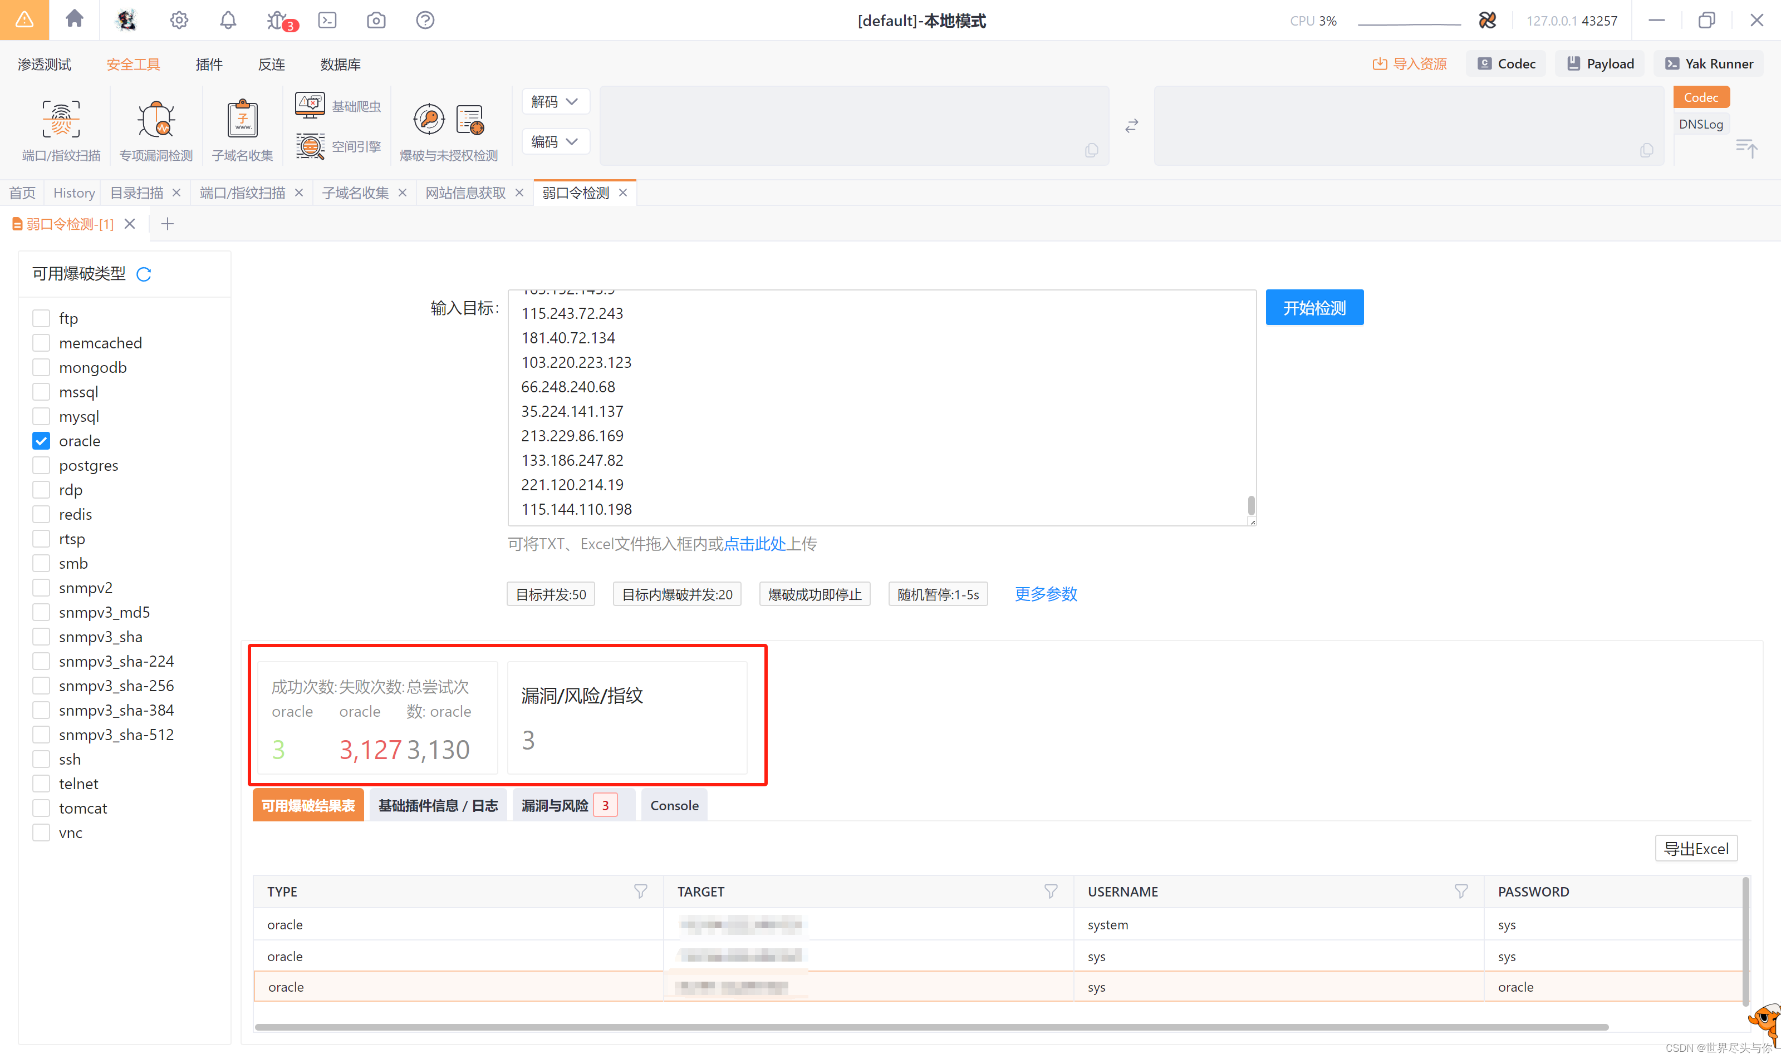Enable the mssql checkbox
The image size is (1781, 1059).
click(41, 391)
